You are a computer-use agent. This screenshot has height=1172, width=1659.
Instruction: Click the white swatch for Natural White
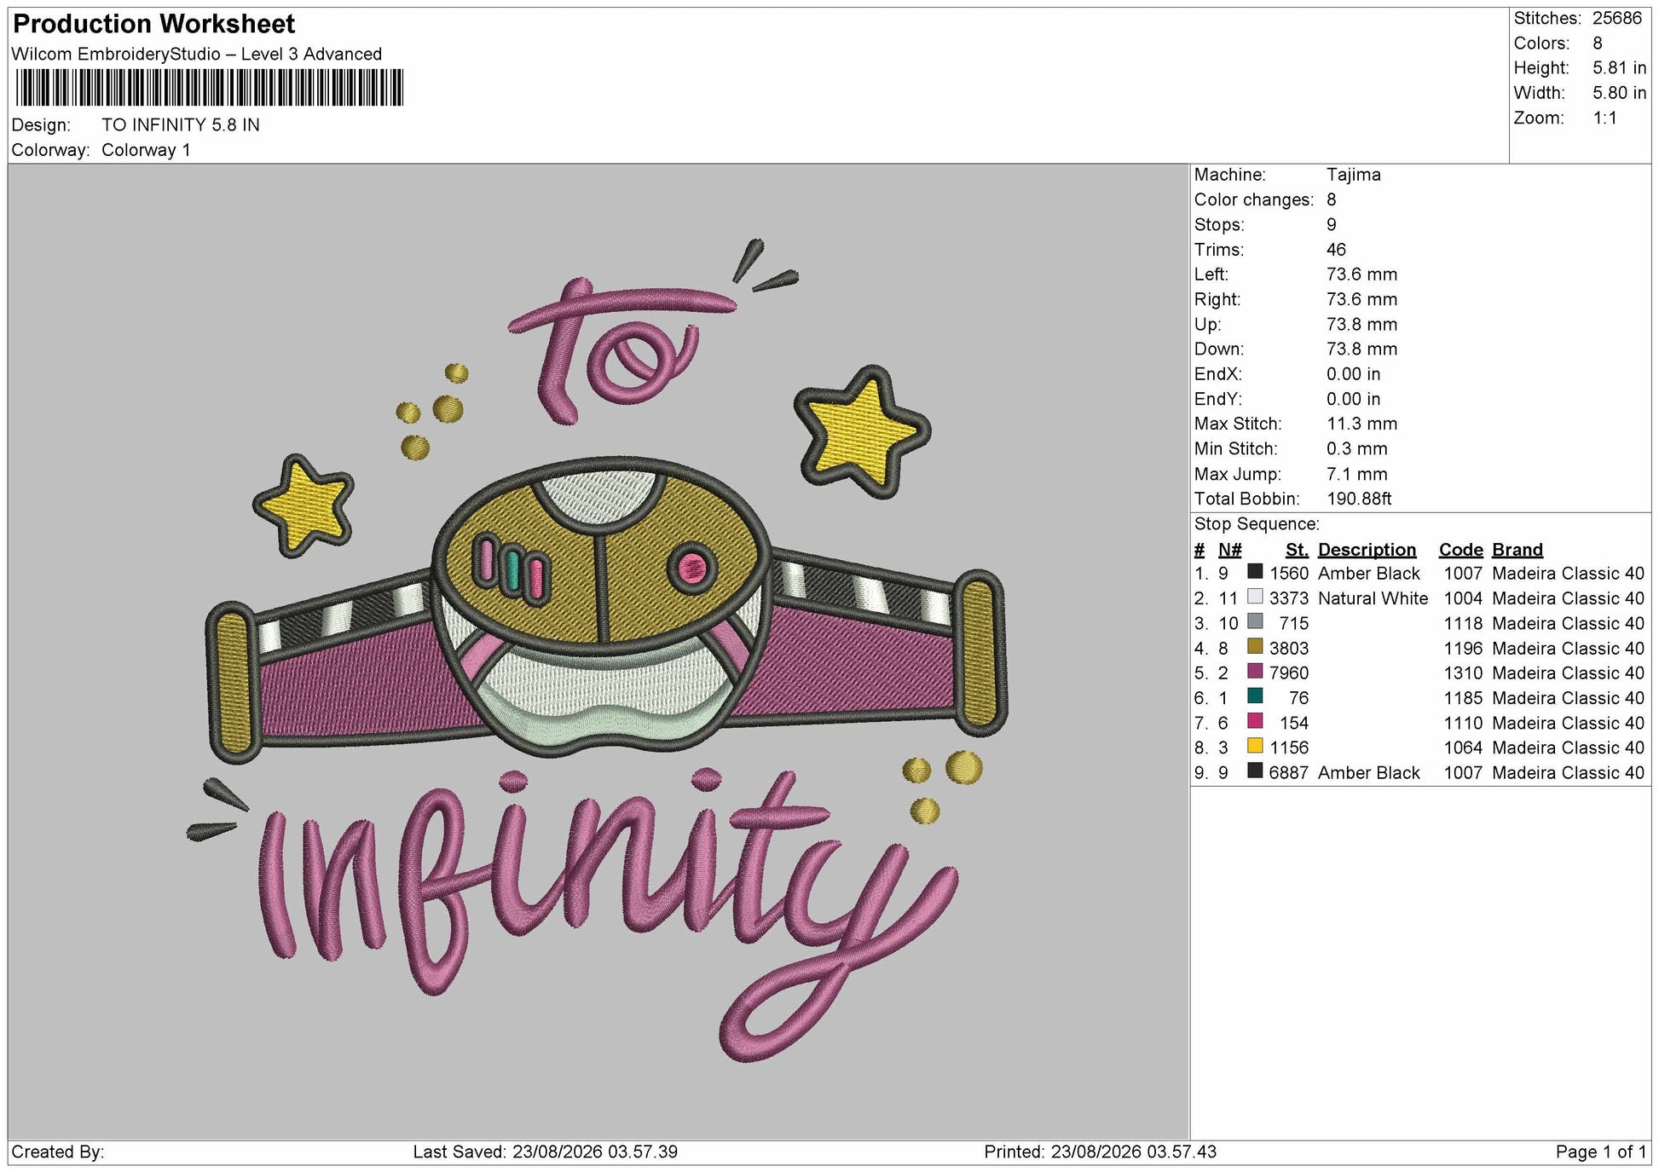coord(1255,597)
